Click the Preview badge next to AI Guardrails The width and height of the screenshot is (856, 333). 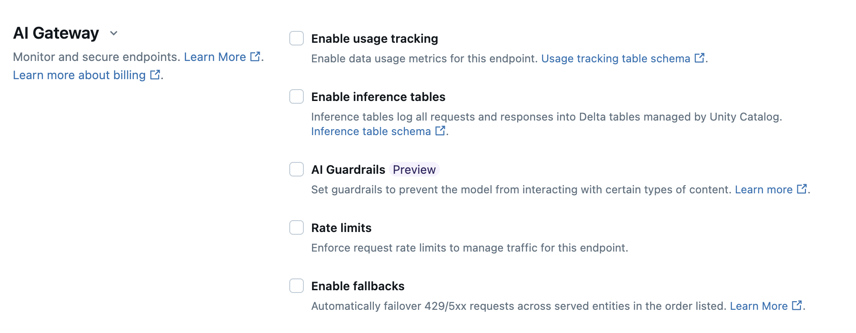point(414,169)
